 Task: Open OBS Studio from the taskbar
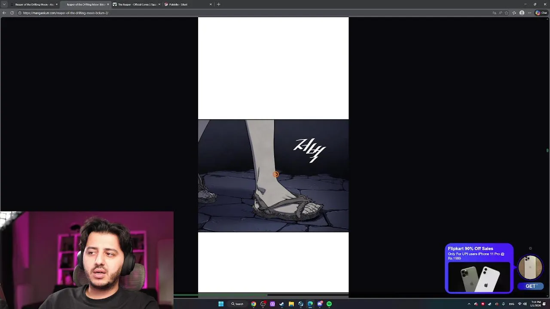(263, 304)
